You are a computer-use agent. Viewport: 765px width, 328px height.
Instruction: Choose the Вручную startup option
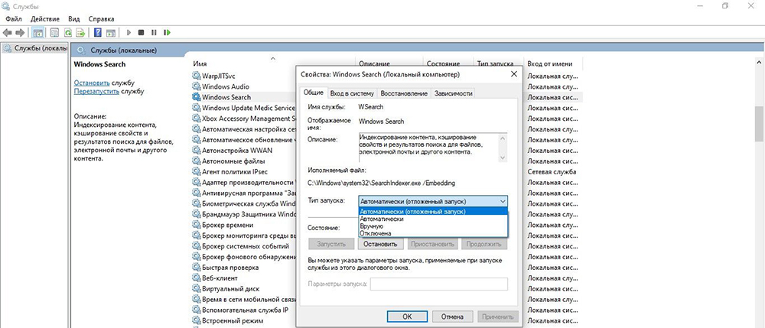433,226
